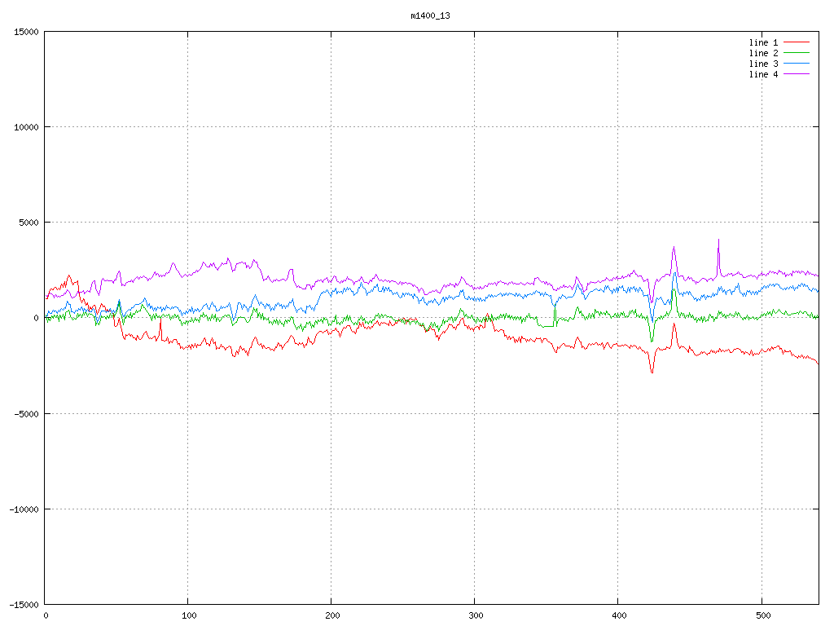
Task: Click x-axis label 300
Action: [x=476, y=616]
